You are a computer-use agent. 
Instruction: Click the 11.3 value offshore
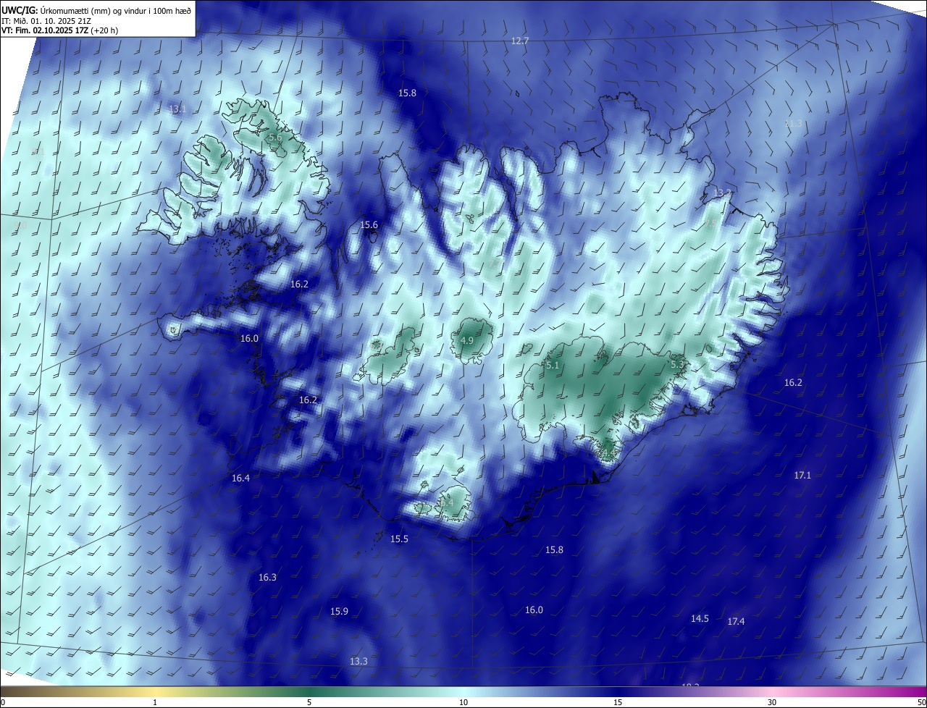point(794,124)
